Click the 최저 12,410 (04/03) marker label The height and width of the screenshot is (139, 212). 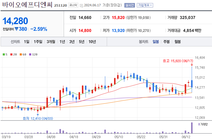[38, 118]
